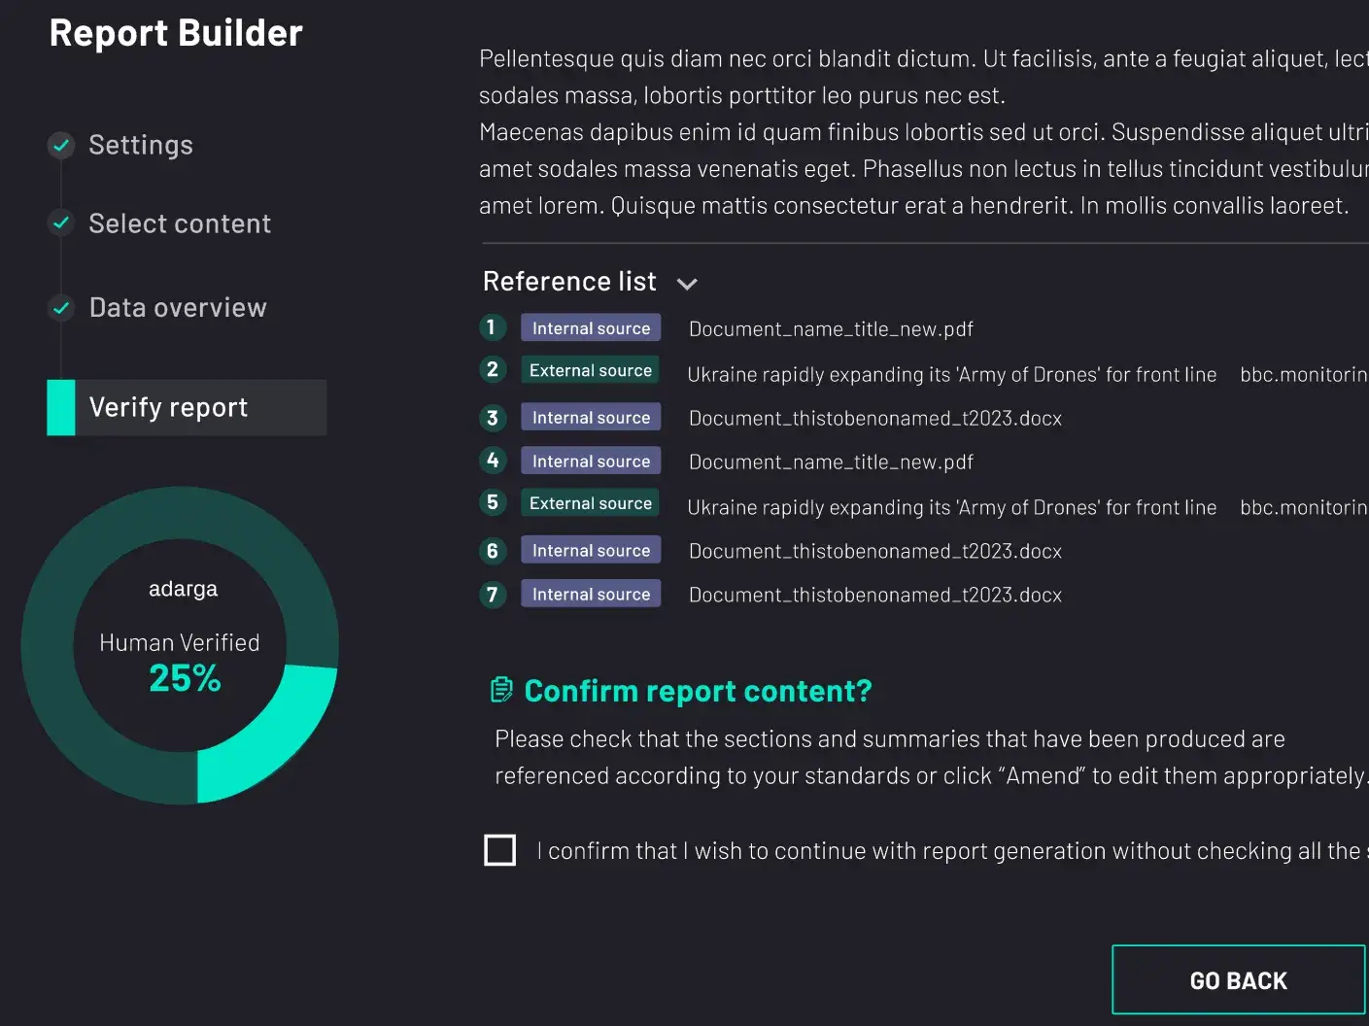Click the Human Verified 25% progress ring

tap(180, 646)
